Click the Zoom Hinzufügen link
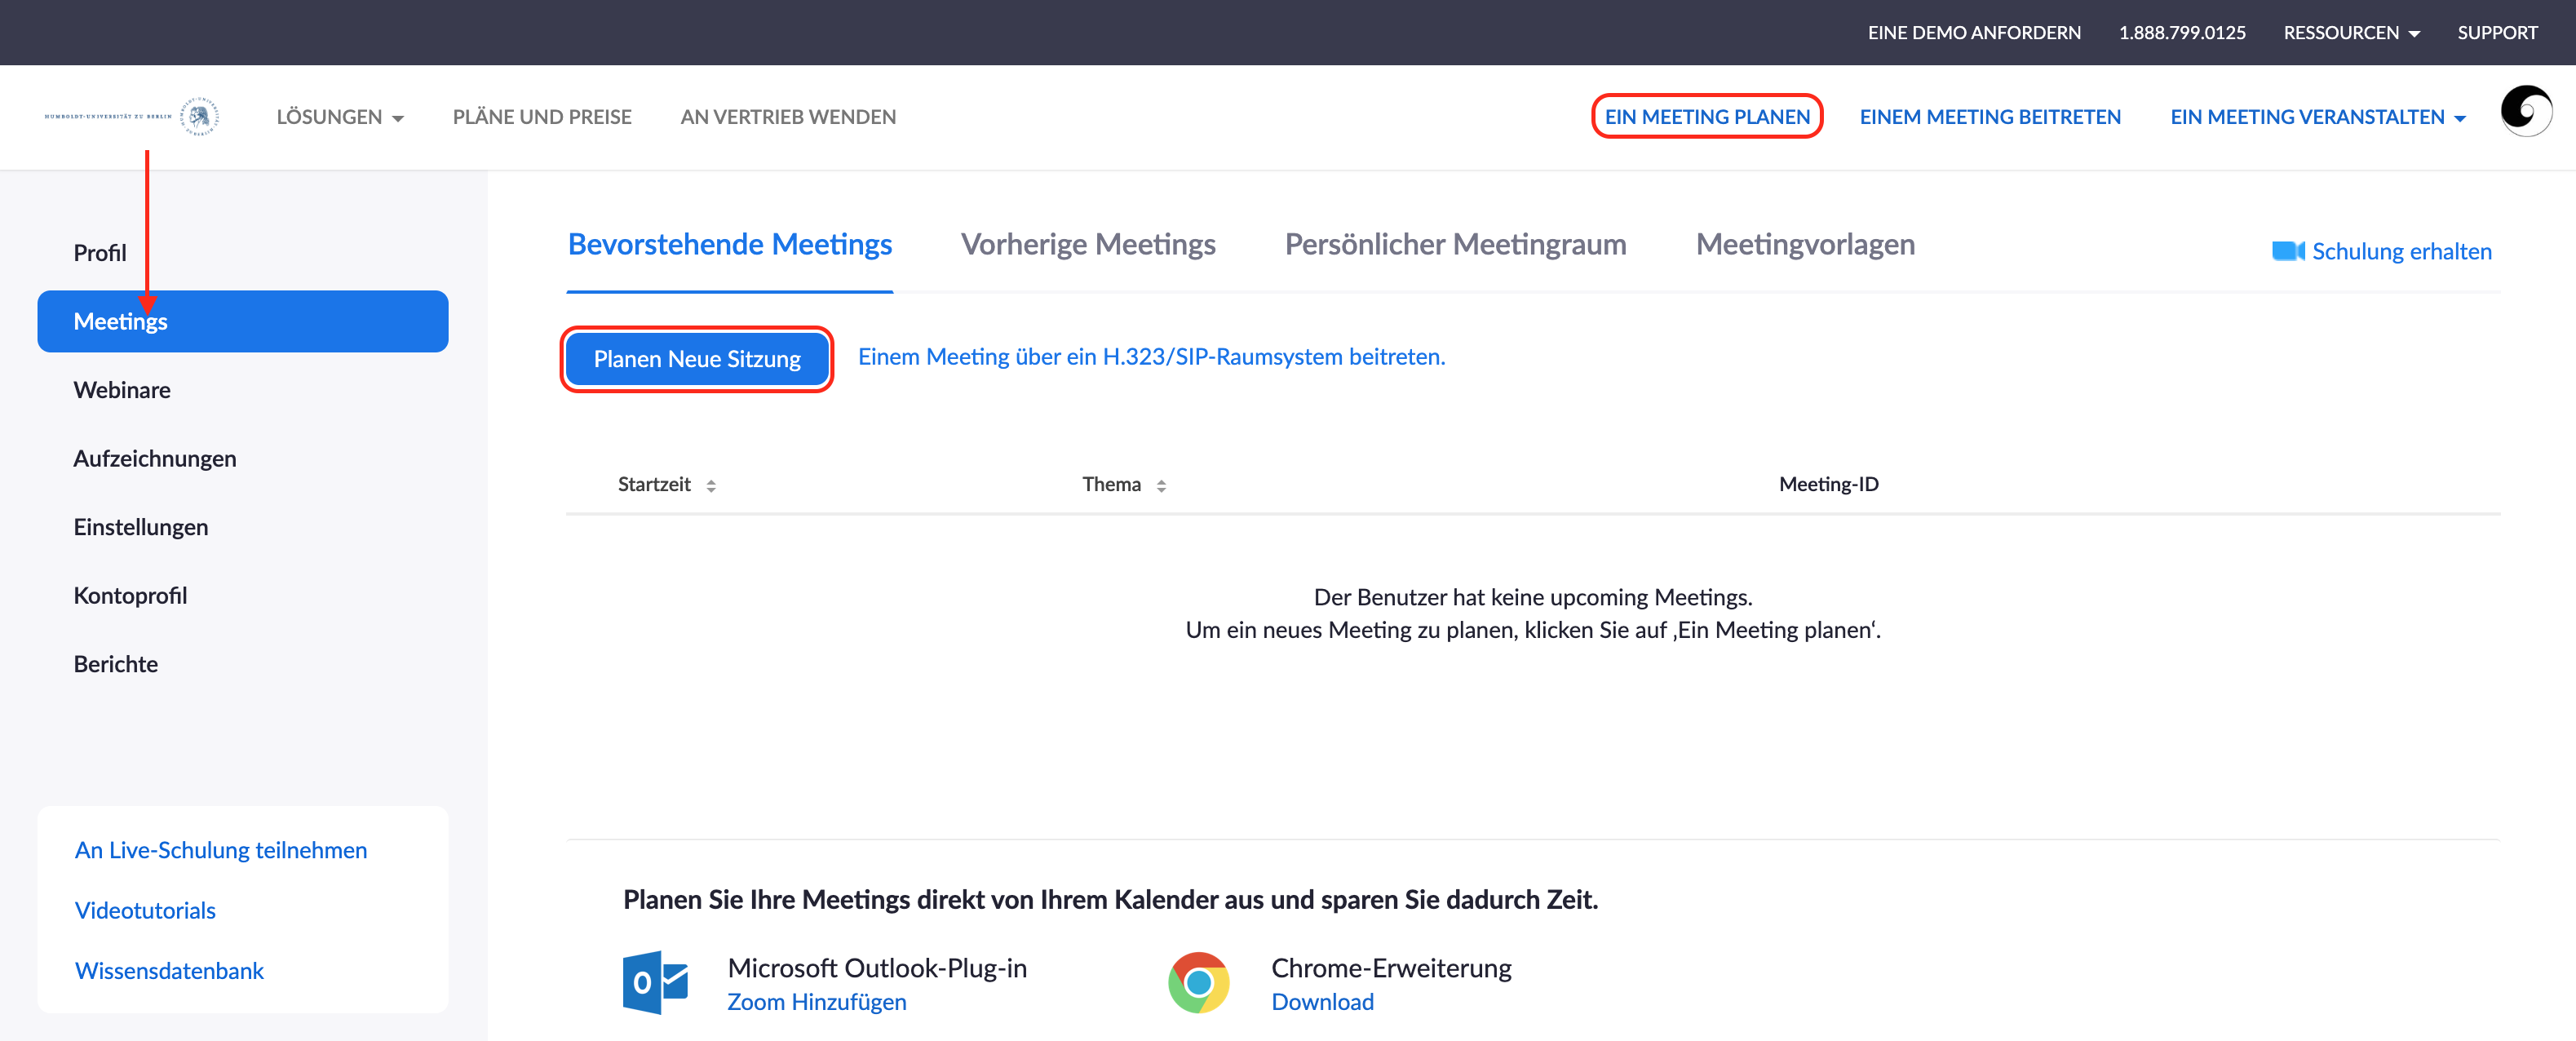 pyautogui.click(x=816, y=1002)
